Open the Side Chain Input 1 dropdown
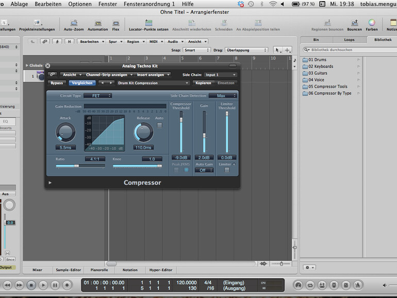Viewport: 397px width, 298px height. pos(220,75)
